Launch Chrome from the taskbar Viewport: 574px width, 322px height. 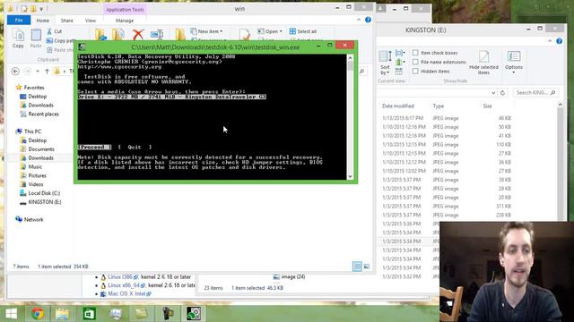click(x=37, y=314)
